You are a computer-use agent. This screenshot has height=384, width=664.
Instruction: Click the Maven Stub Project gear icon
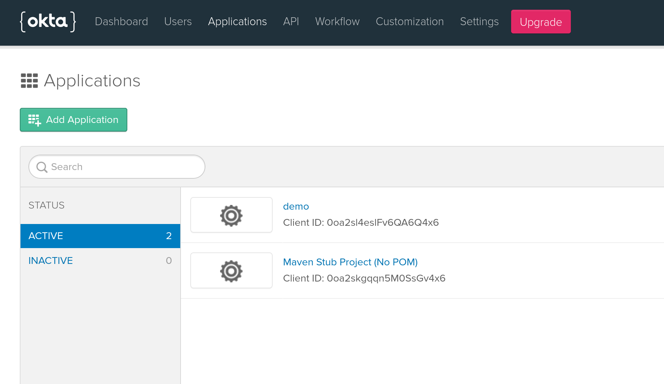231,271
